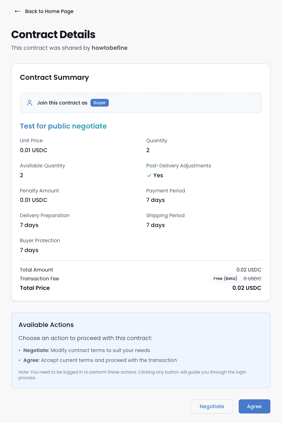This screenshot has width=282, height=423.
Task: Click the Quantity value 2
Action: (x=148, y=150)
